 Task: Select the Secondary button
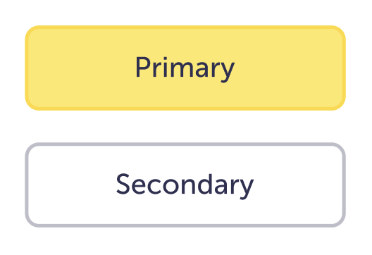point(185,185)
